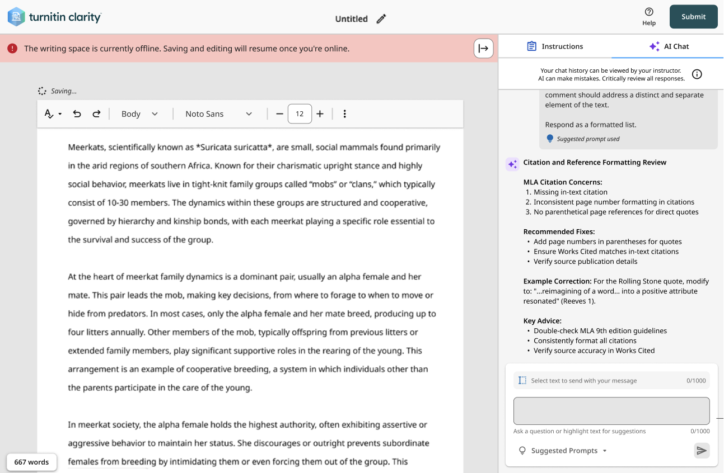
Task: Open the spell check options dropdown
Action: coord(53,114)
